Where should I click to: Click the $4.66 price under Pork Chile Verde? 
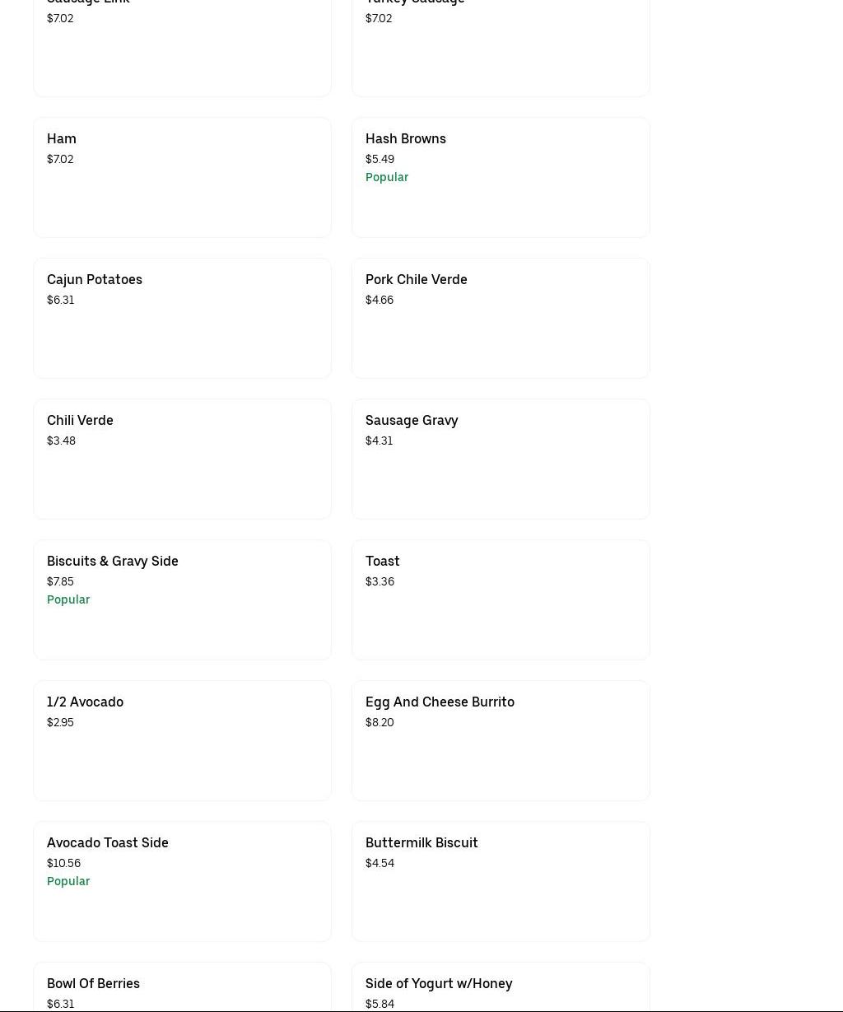(380, 300)
